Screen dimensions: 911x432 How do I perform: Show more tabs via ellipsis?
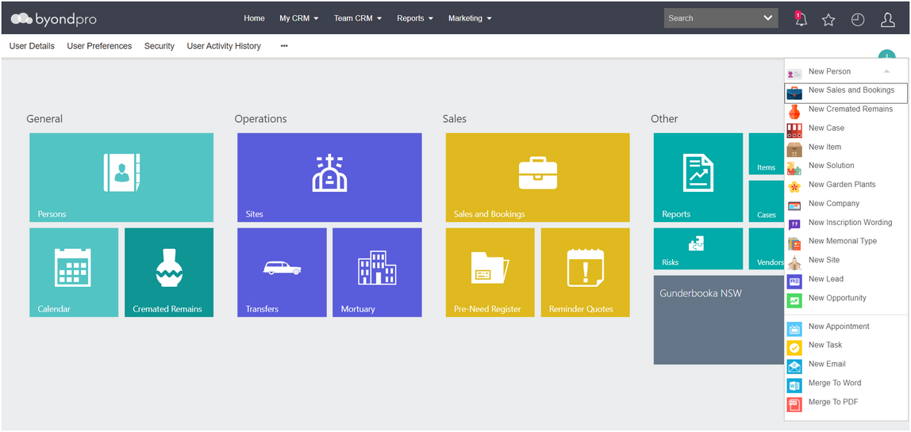click(284, 45)
